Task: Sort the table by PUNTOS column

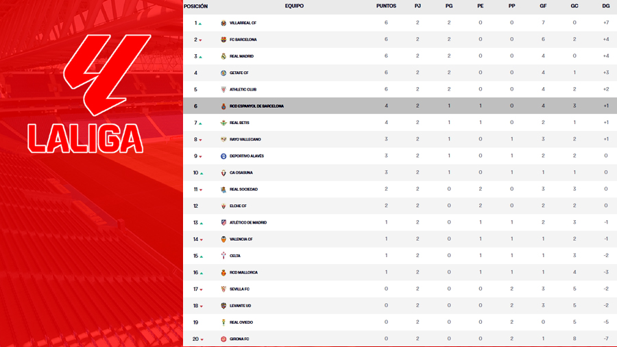Action: point(386,6)
